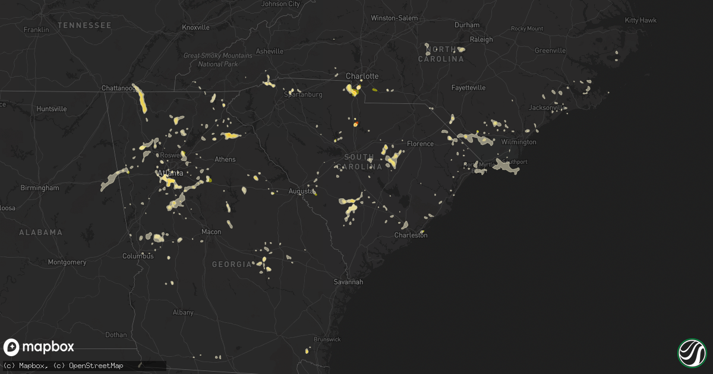Image resolution: width=713 pixels, height=374 pixels.
Task: Click the Columbus city label
Action: [138, 256]
